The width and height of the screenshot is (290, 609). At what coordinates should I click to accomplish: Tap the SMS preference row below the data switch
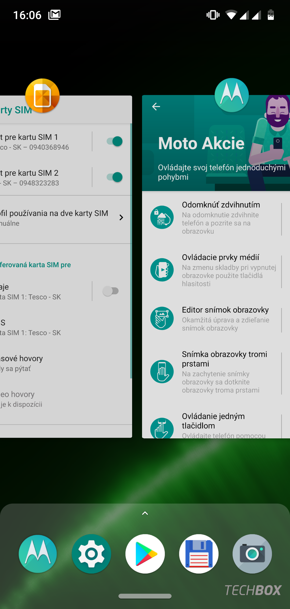[66, 327]
